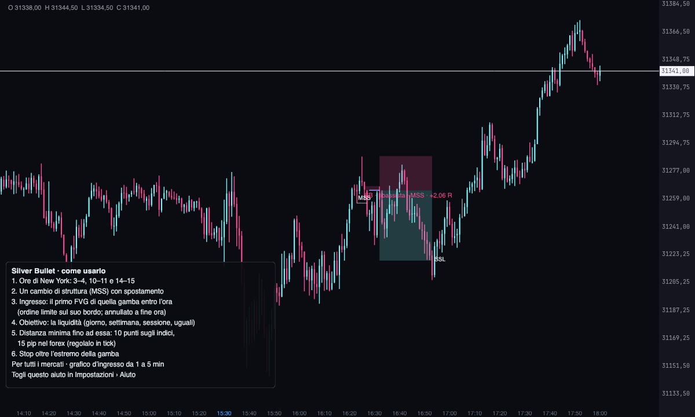The height and width of the screenshot is (417, 695).
Task: Click the 18:00 time axis label
Action: click(600, 413)
